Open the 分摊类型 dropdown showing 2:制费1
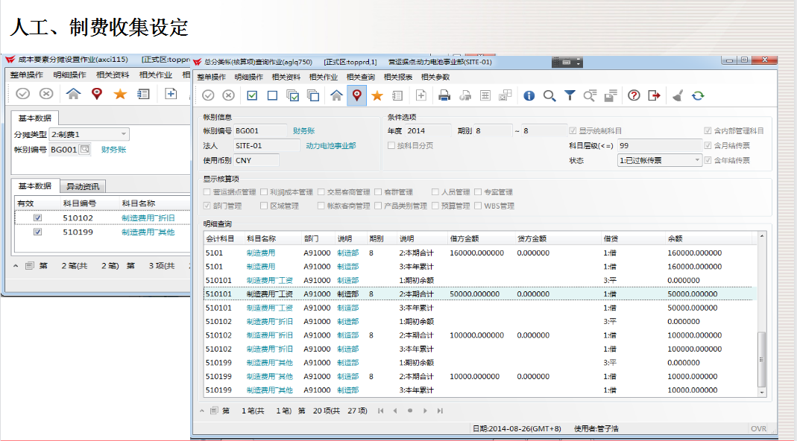The image size is (797, 441). [89, 134]
